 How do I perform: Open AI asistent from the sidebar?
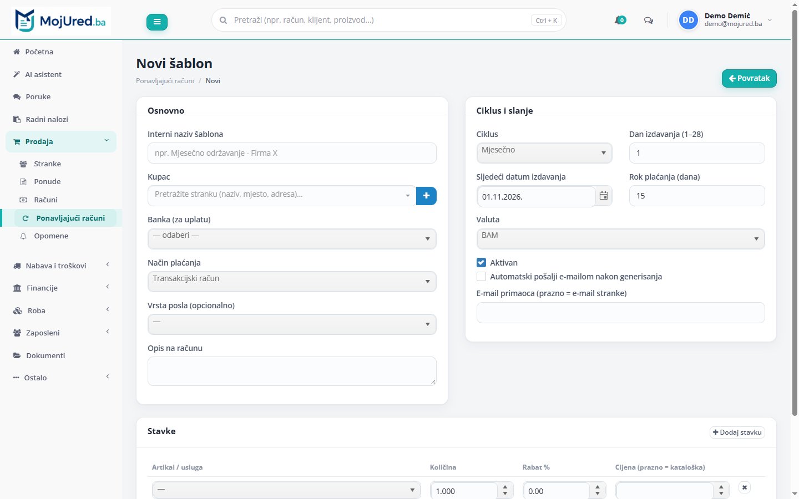(x=61, y=74)
